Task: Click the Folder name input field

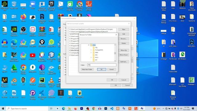Action: point(102,65)
